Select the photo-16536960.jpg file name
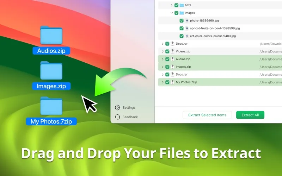 [204, 21]
